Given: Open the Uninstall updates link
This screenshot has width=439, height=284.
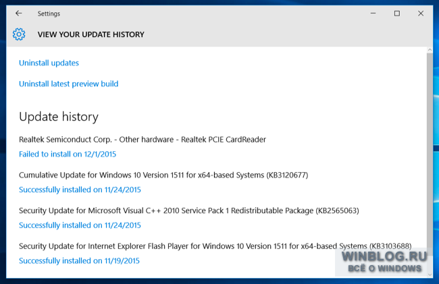Looking at the screenshot, I should click(49, 63).
